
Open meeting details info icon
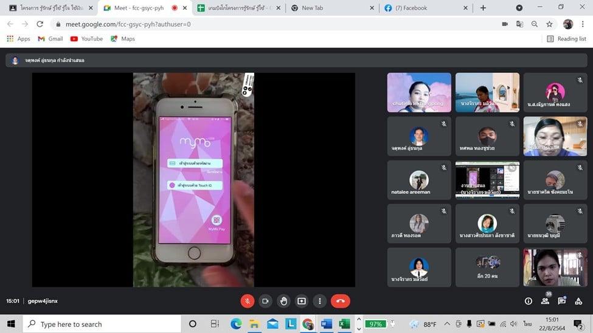[x=529, y=301]
